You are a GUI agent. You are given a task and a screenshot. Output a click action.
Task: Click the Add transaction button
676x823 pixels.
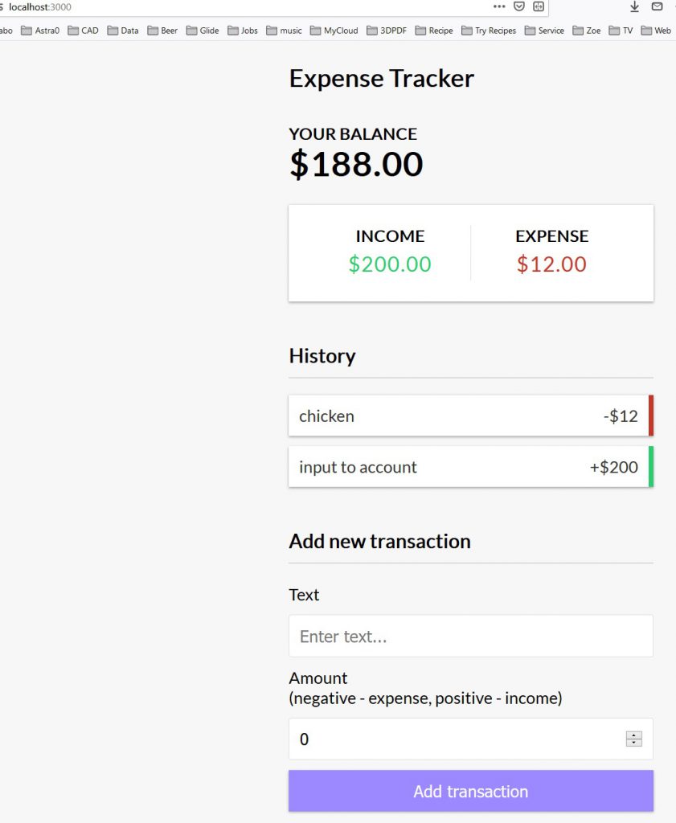click(x=470, y=792)
